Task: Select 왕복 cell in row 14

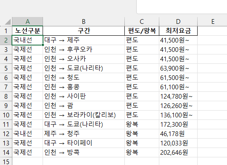Action: pyautogui.click(x=142, y=152)
